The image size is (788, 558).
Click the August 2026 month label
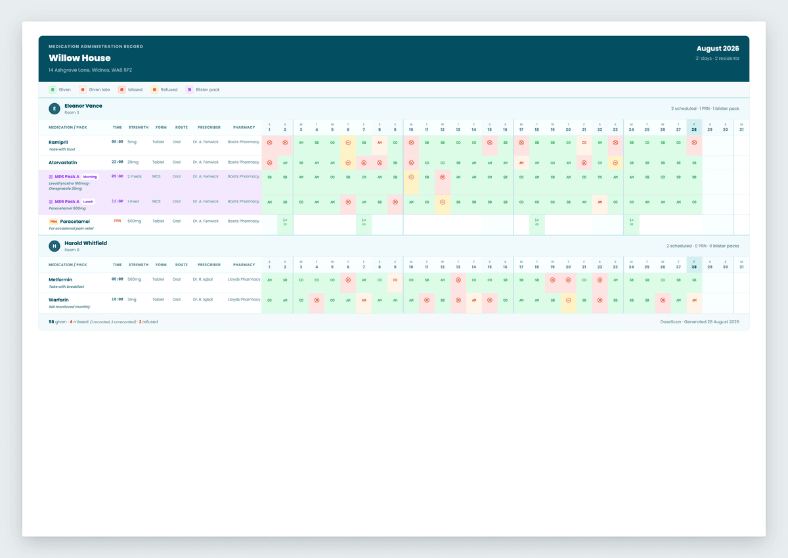[718, 49]
